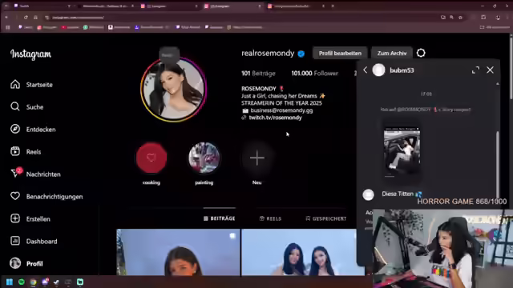Viewport: 513px width, 288px height.
Task: Open Benachrichtigungen heart icon
Action: [15, 196]
